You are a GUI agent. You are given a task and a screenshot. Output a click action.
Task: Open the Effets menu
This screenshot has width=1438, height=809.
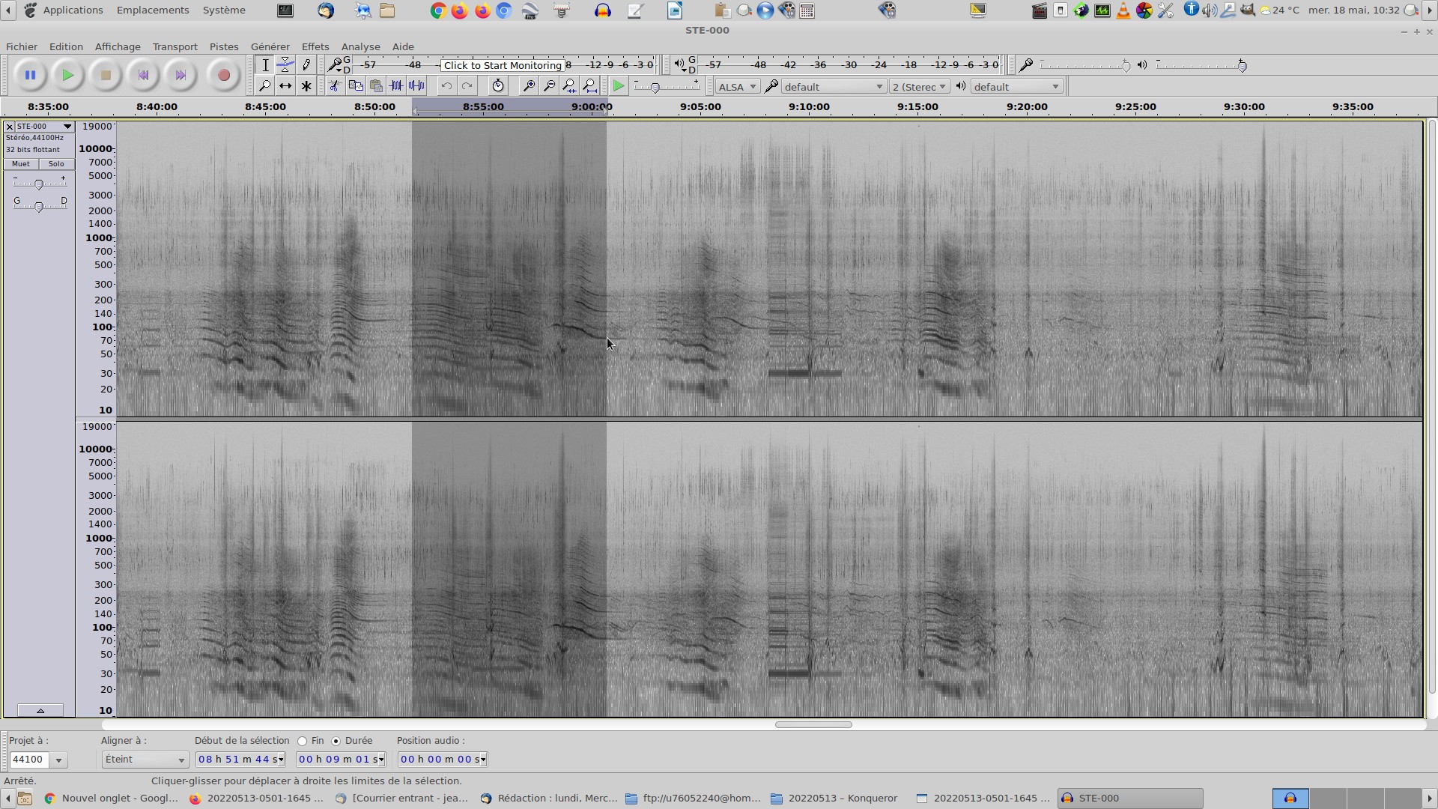pyautogui.click(x=315, y=46)
